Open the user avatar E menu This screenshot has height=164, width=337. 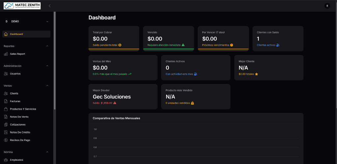coord(327,6)
